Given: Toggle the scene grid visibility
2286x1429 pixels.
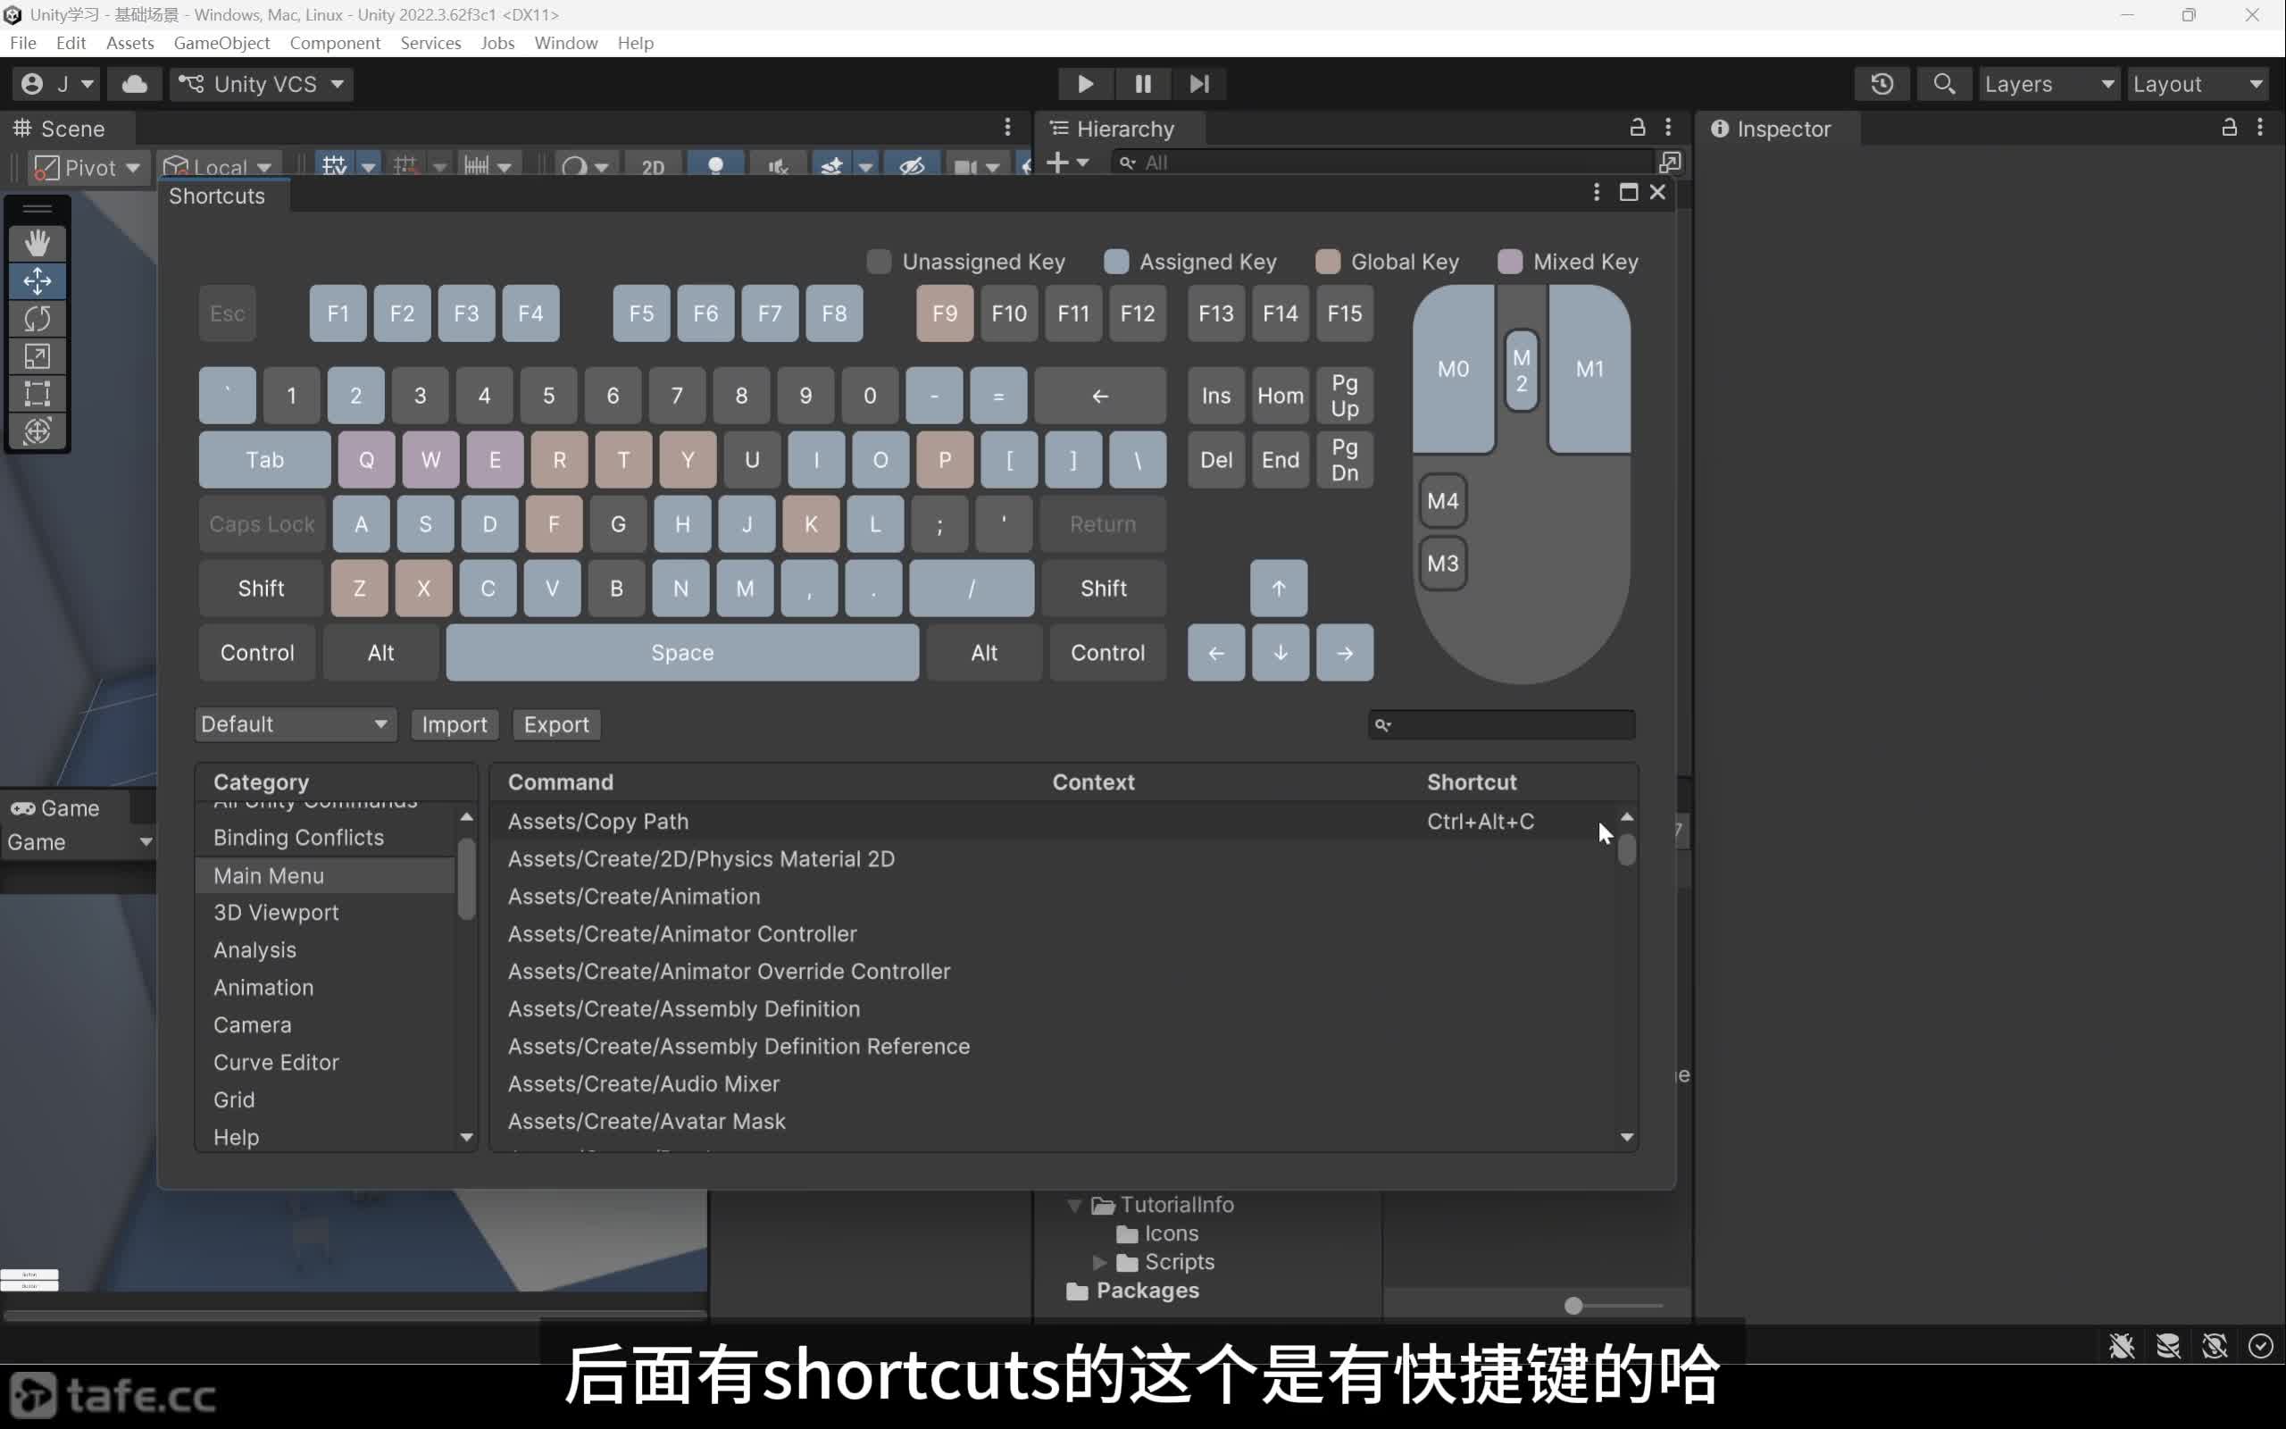Looking at the screenshot, I should point(332,166).
